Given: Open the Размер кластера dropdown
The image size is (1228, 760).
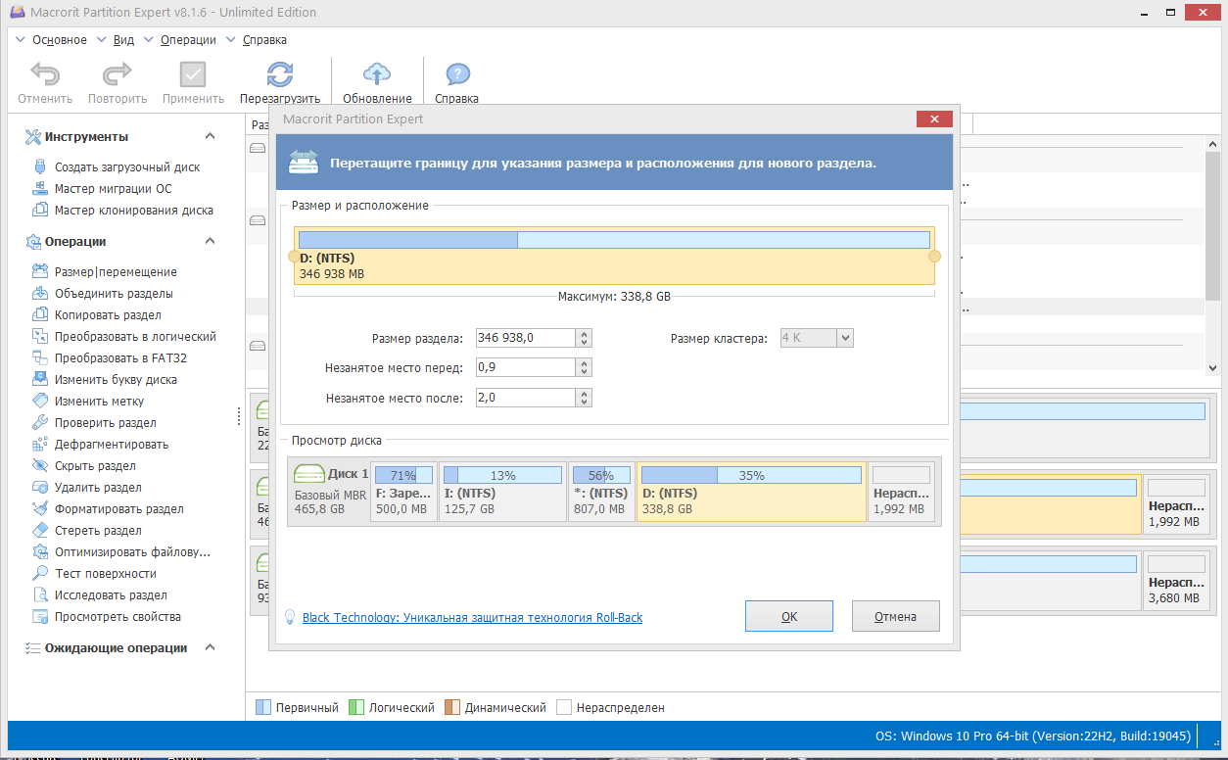Looking at the screenshot, I should 817,338.
